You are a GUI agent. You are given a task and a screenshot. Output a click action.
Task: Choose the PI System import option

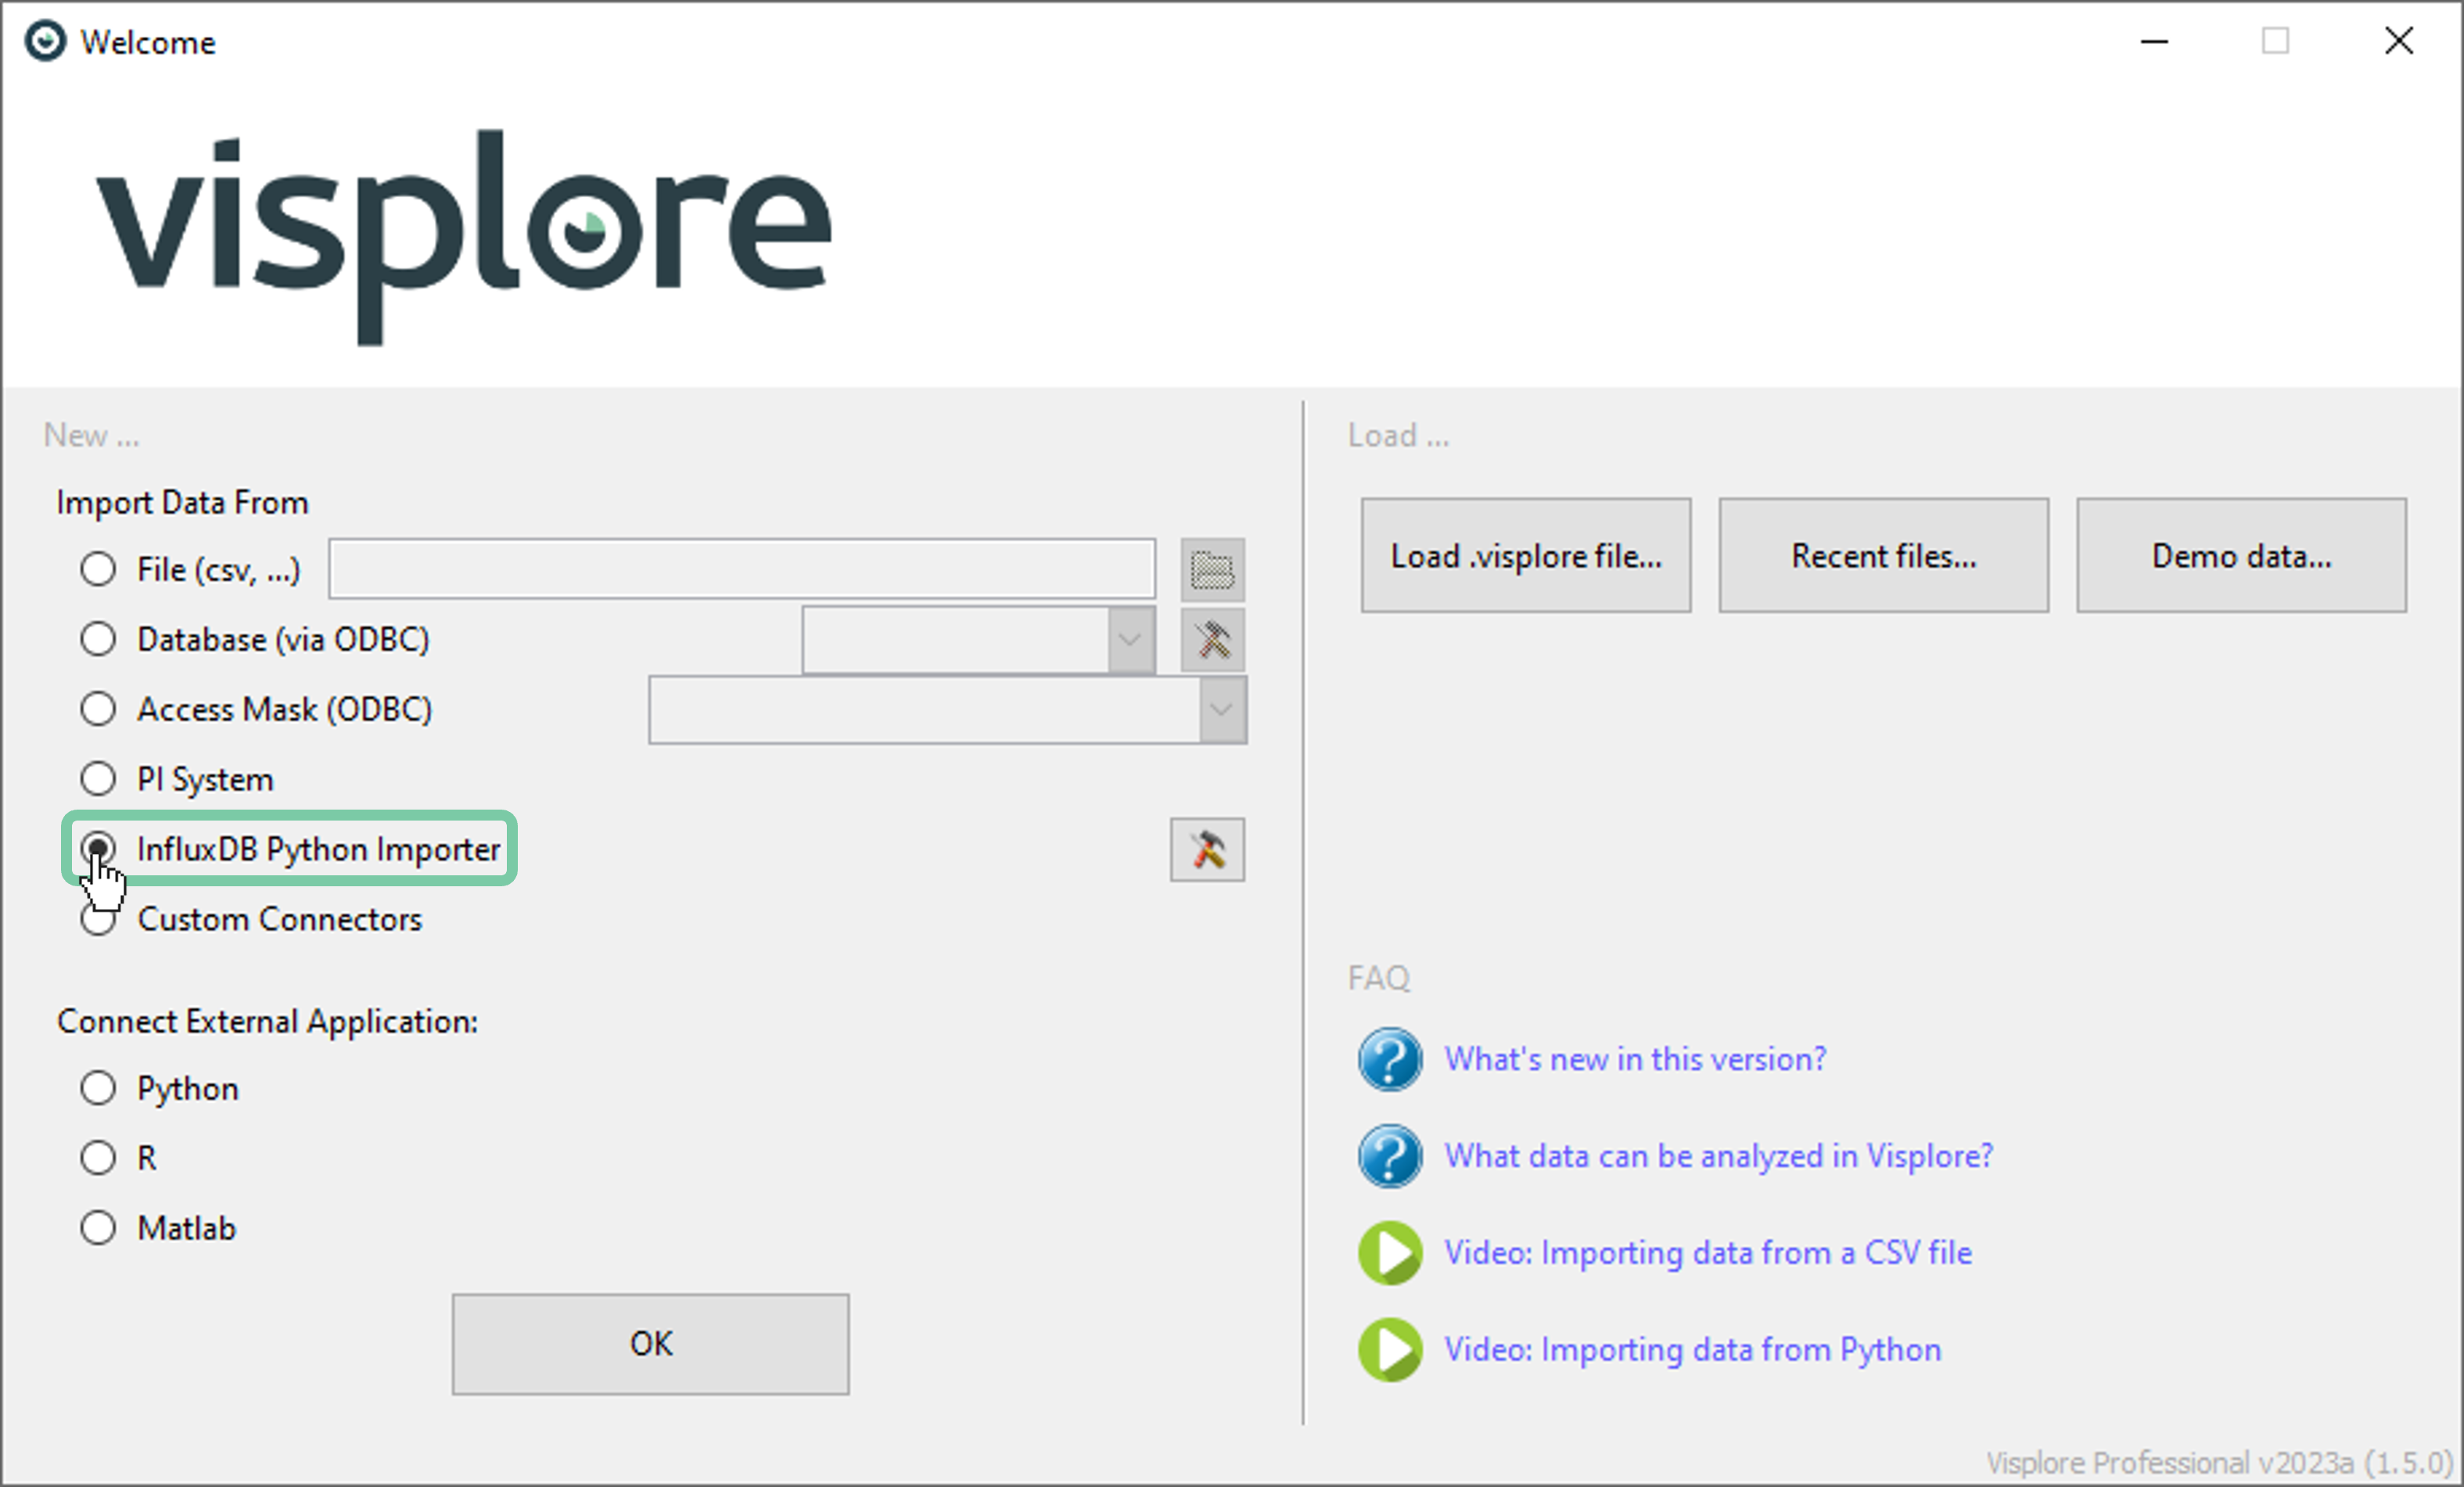coord(98,778)
